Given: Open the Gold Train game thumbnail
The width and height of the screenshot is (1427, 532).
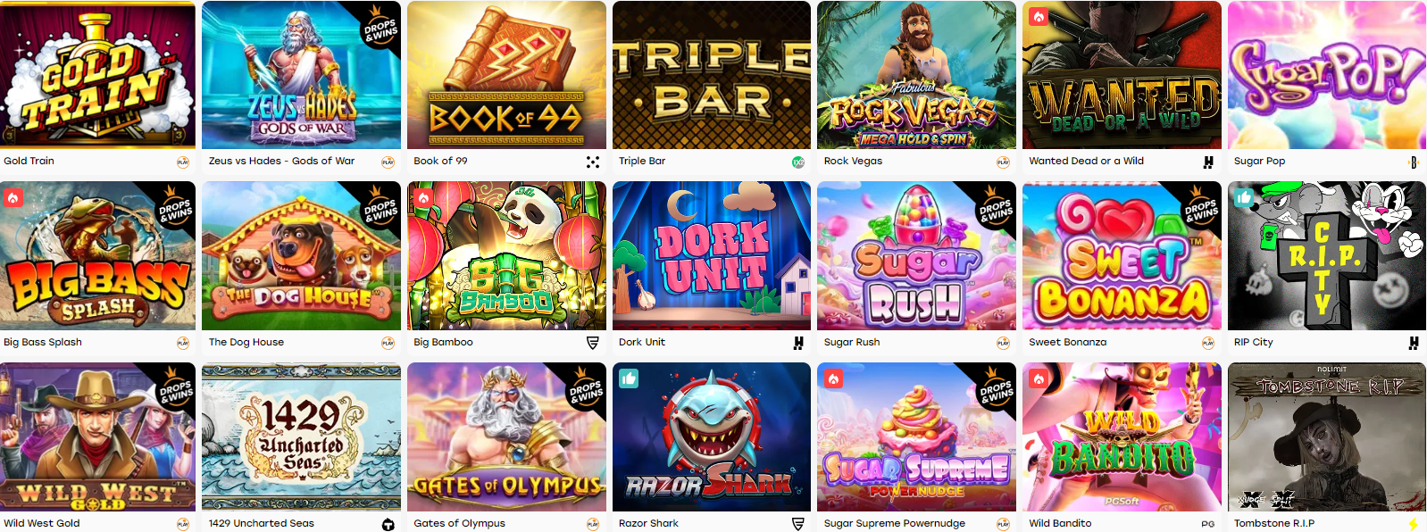Looking at the screenshot, I should [x=97, y=75].
